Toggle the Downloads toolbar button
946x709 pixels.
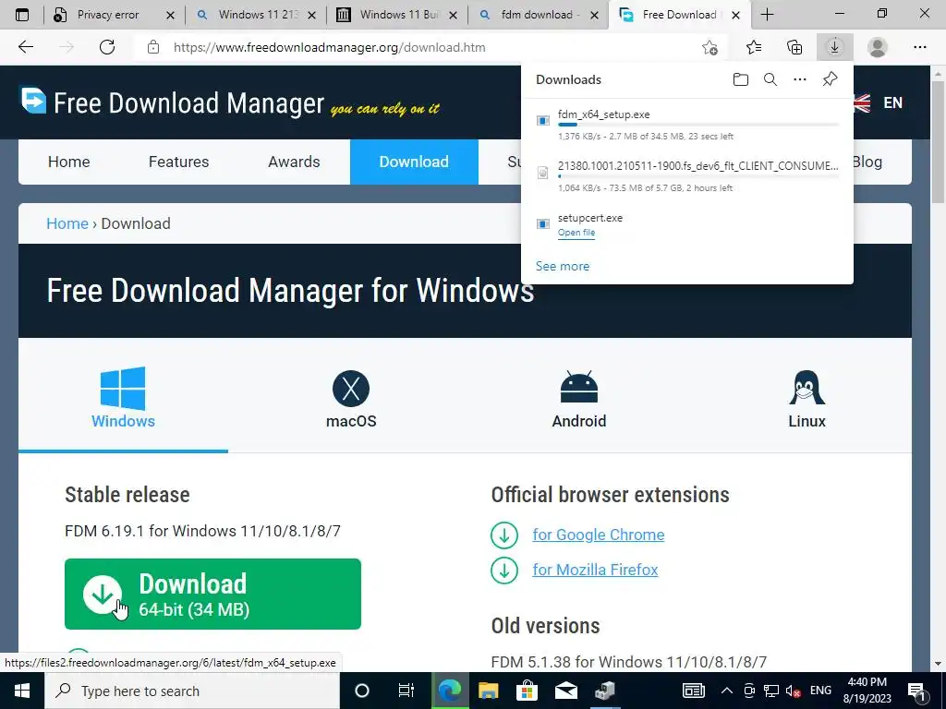point(834,47)
